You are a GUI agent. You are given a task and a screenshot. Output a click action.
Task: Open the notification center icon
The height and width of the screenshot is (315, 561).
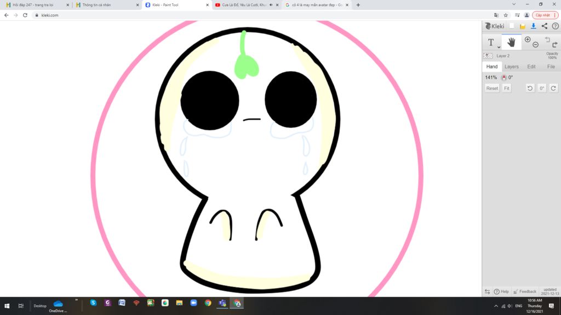[x=551, y=306]
